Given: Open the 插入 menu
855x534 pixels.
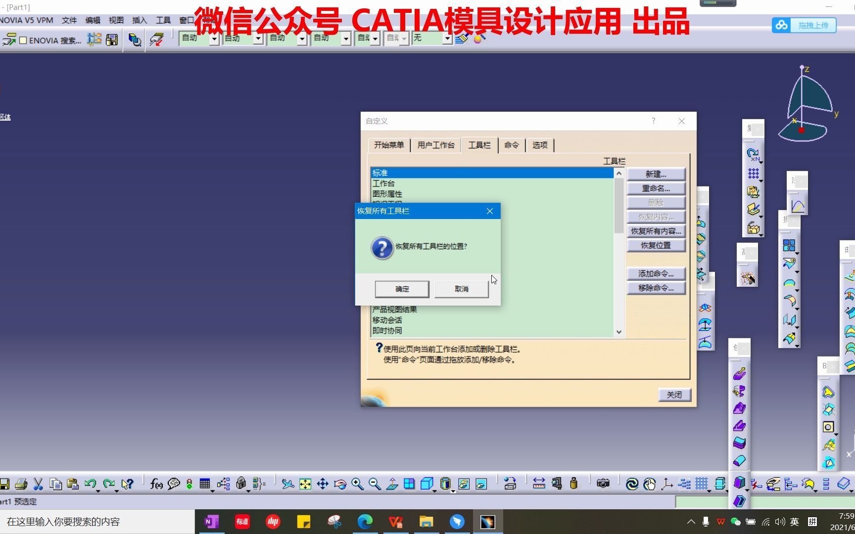Looking at the screenshot, I should 140,20.
